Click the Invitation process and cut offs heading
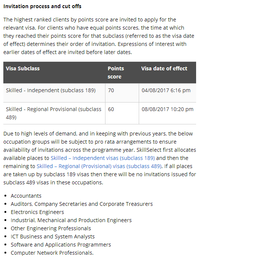 tap(43, 6)
